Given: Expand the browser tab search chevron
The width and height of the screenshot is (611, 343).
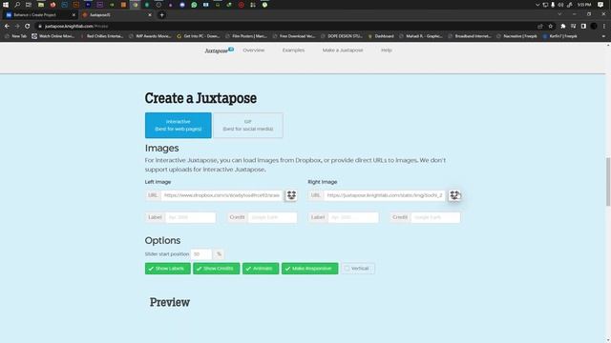Looking at the screenshot, I should pyautogui.click(x=559, y=14).
